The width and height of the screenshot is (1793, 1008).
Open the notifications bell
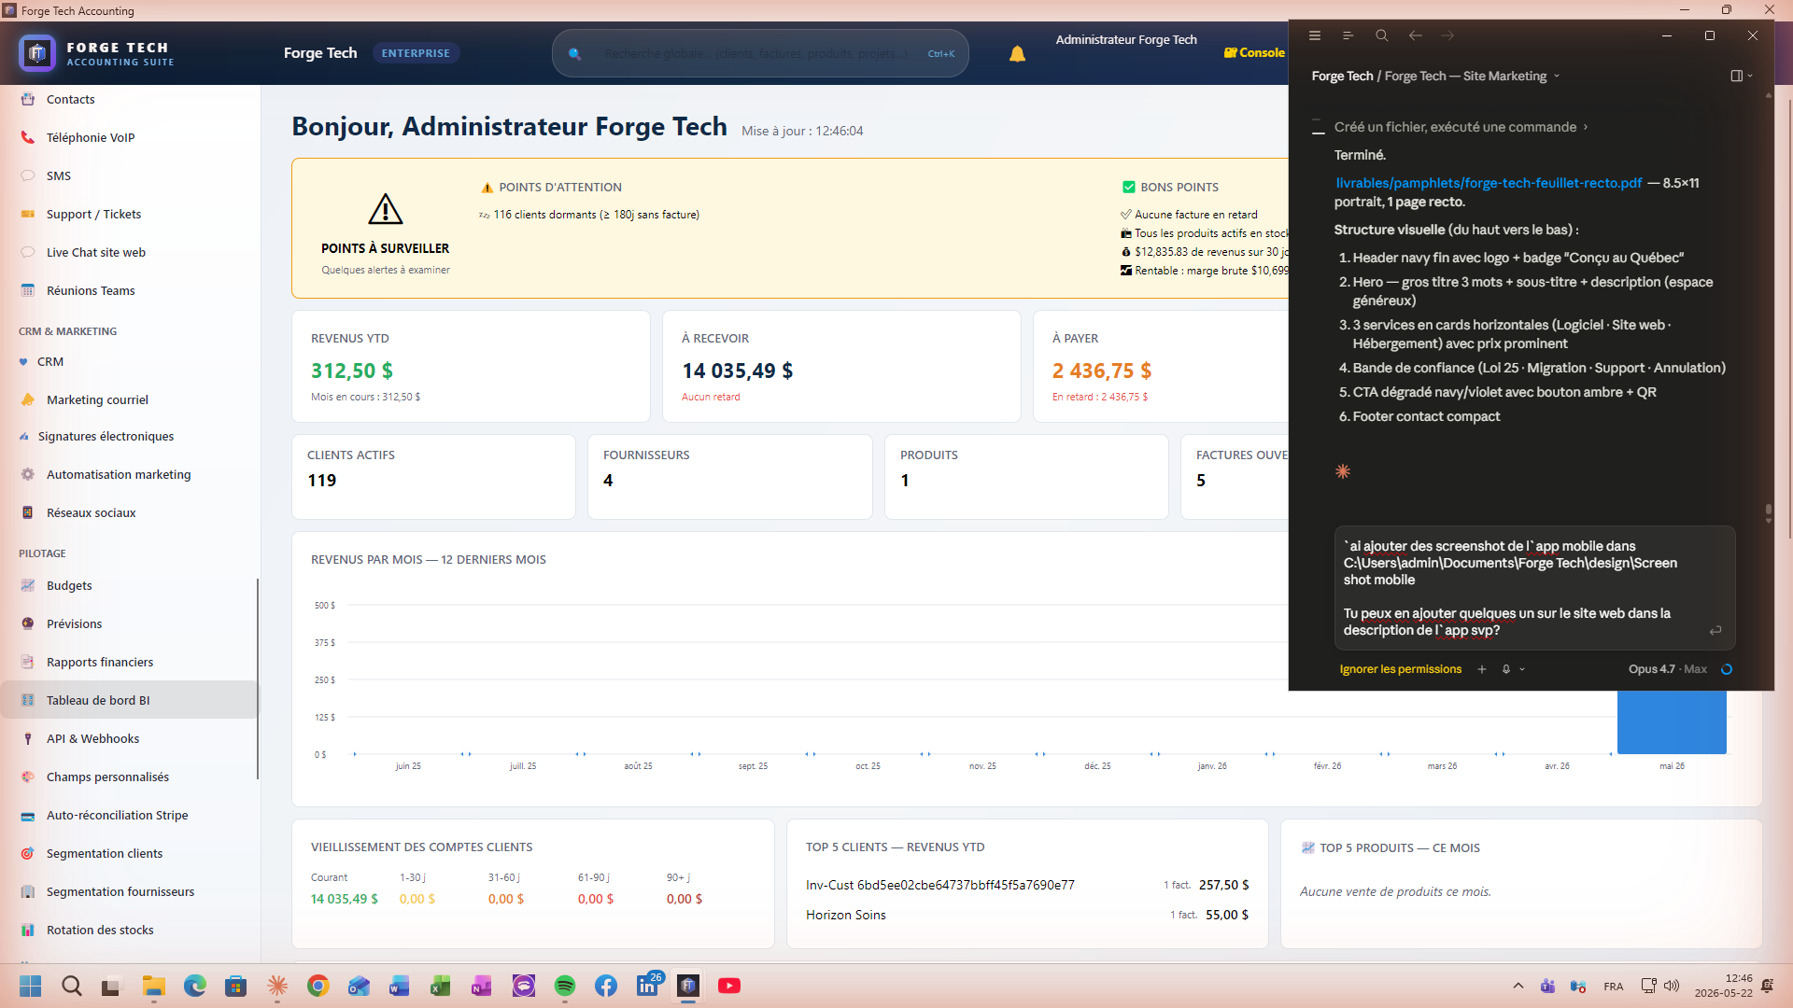coord(1017,54)
